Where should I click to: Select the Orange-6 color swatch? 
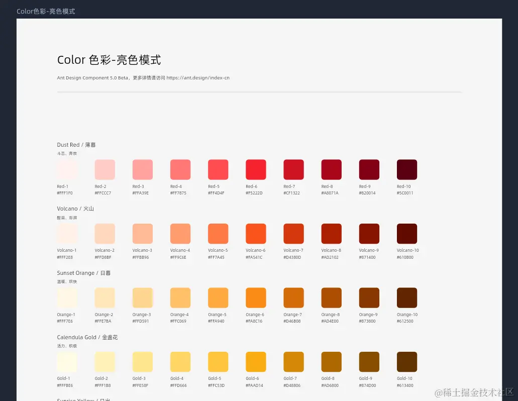(256, 298)
